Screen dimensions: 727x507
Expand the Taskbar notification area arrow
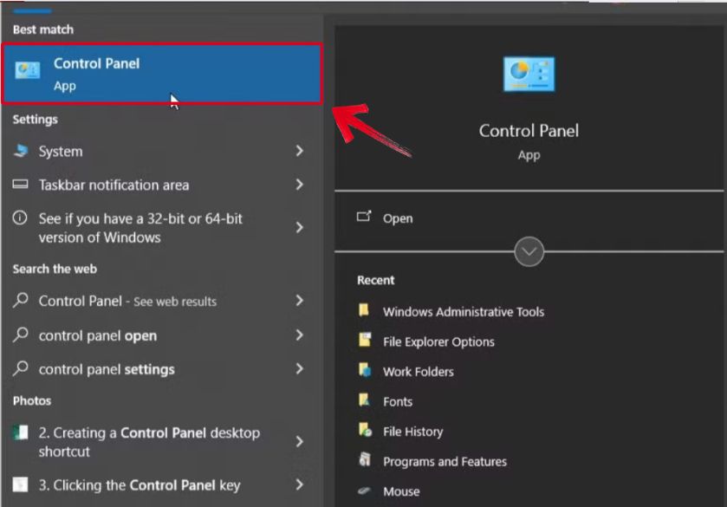coord(299,185)
